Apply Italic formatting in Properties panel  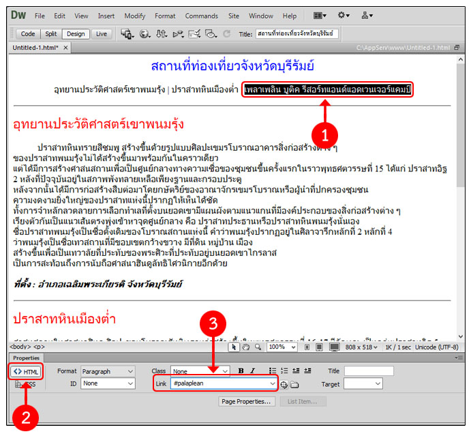click(x=252, y=371)
